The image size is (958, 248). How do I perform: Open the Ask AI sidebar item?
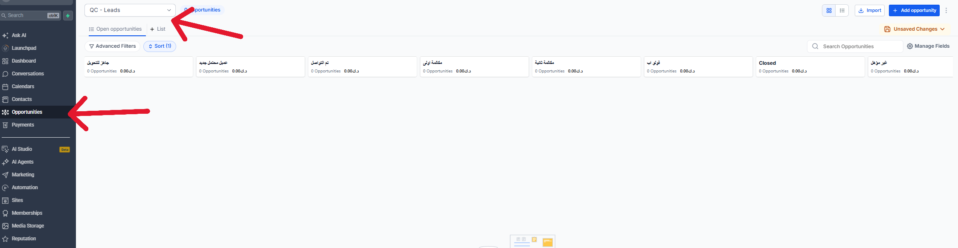tap(19, 35)
